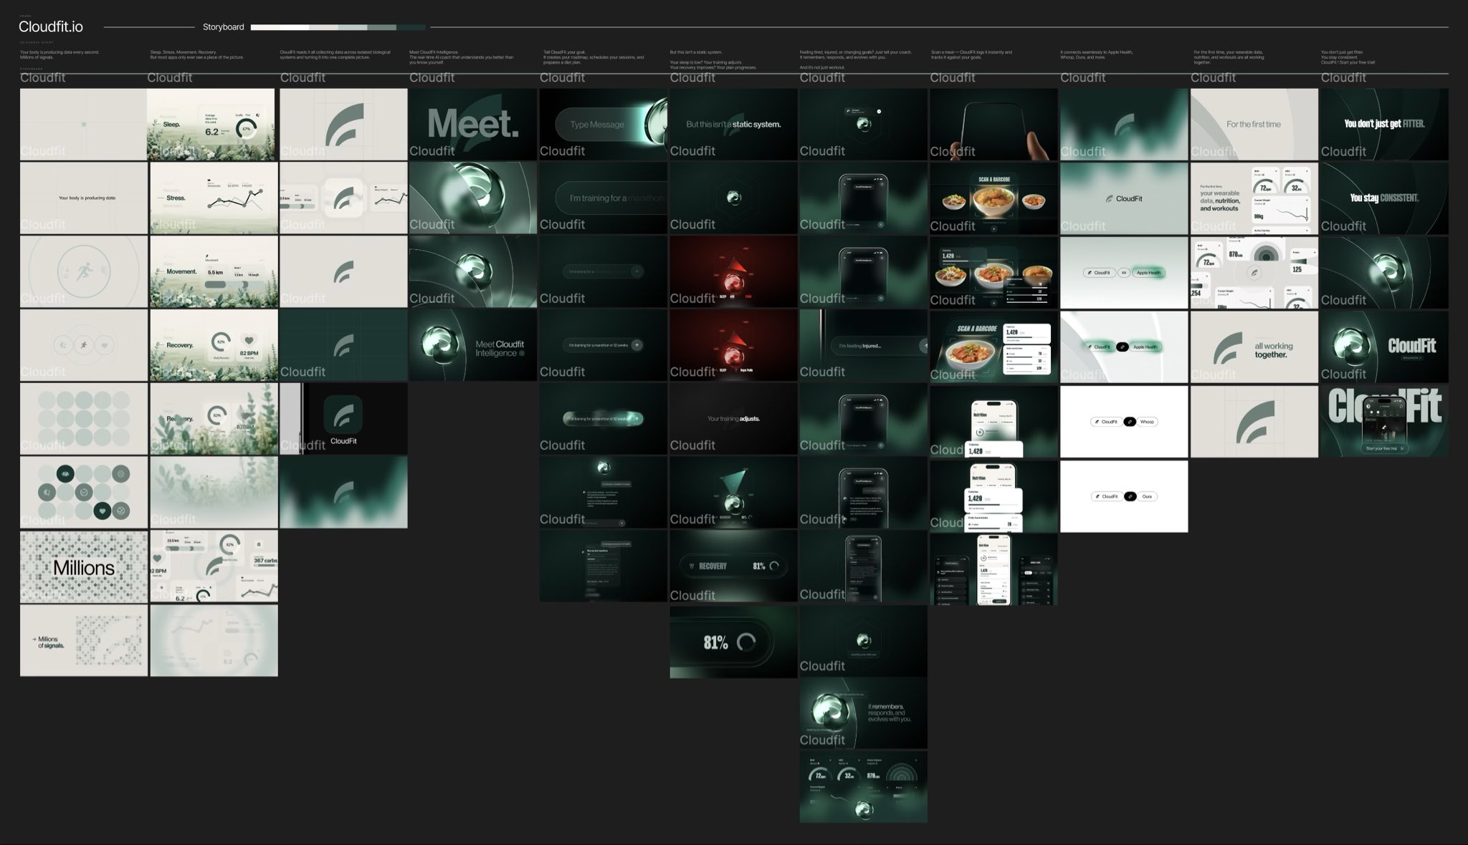Pick the gray-green swatch beside the dark teal one
Screen dimensions: 1468x845
point(381,27)
